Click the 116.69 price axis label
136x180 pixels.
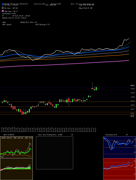(133, 93)
